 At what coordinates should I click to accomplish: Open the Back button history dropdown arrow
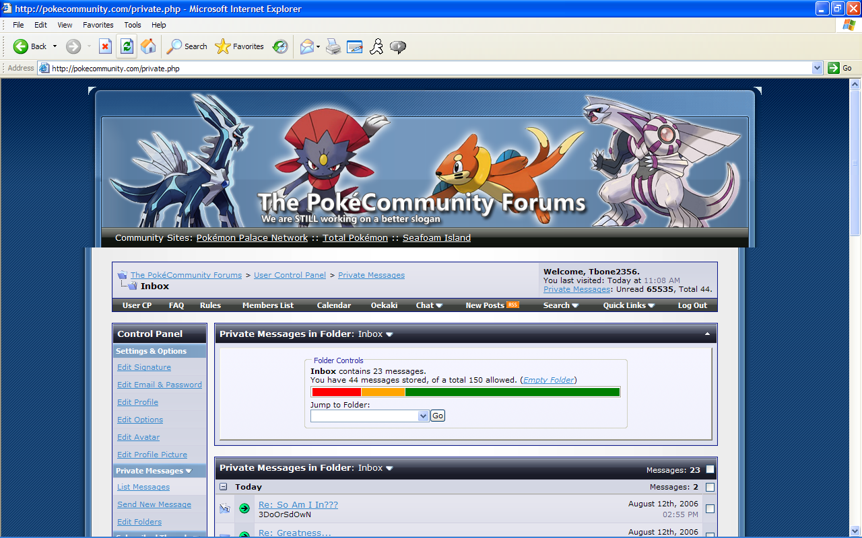(x=55, y=46)
